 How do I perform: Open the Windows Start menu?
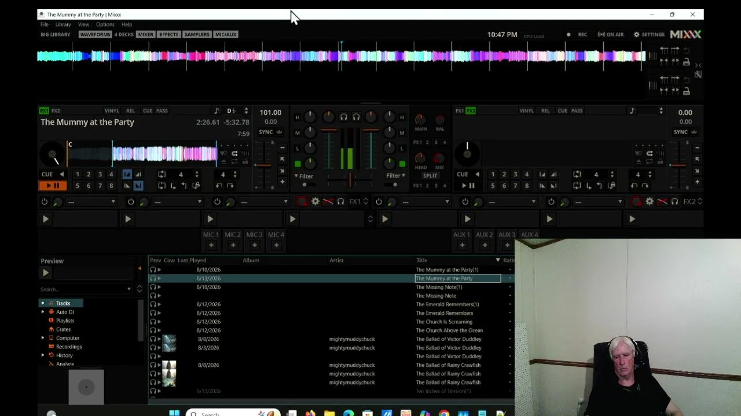pyautogui.click(x=174, y=413)
